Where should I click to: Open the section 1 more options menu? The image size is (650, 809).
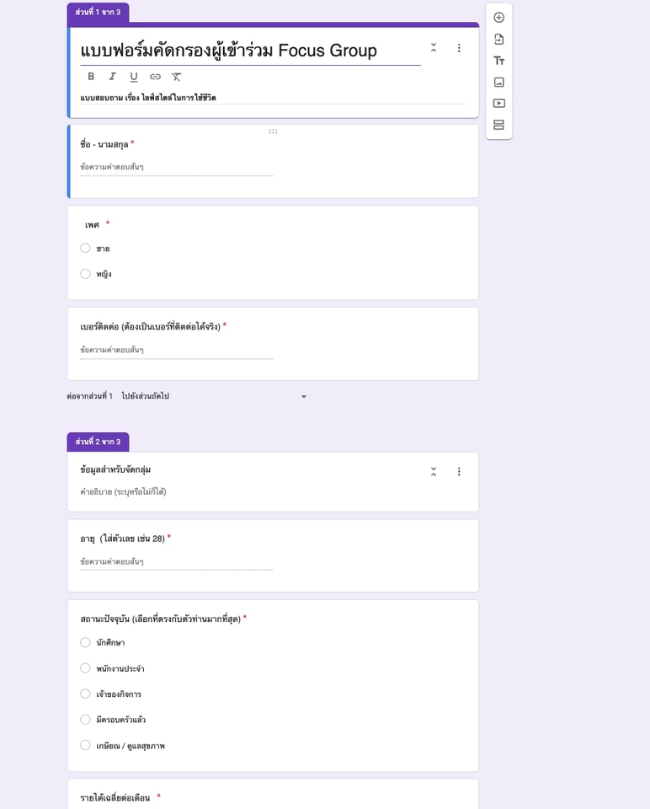point(459,48)
